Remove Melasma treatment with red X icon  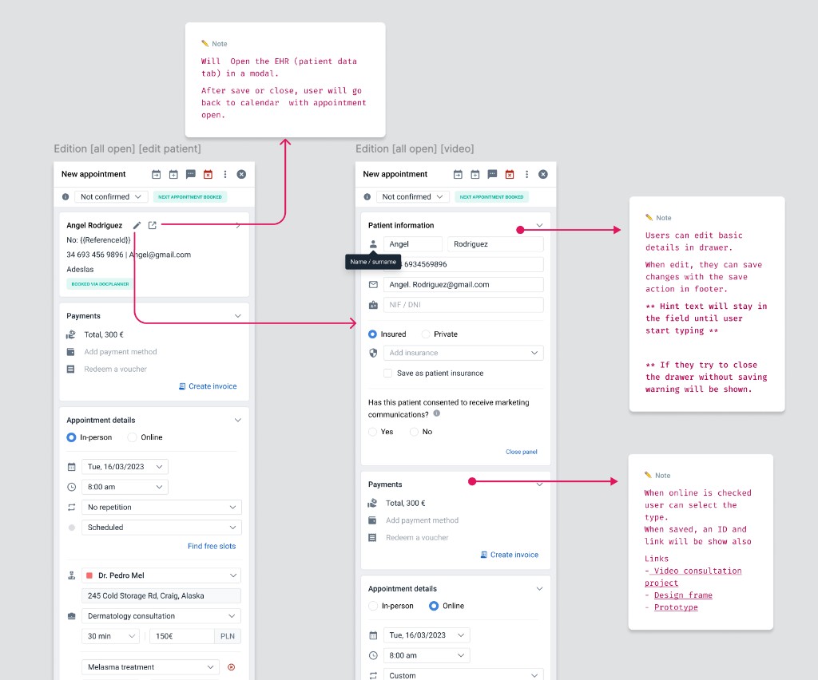coord(231,667)
